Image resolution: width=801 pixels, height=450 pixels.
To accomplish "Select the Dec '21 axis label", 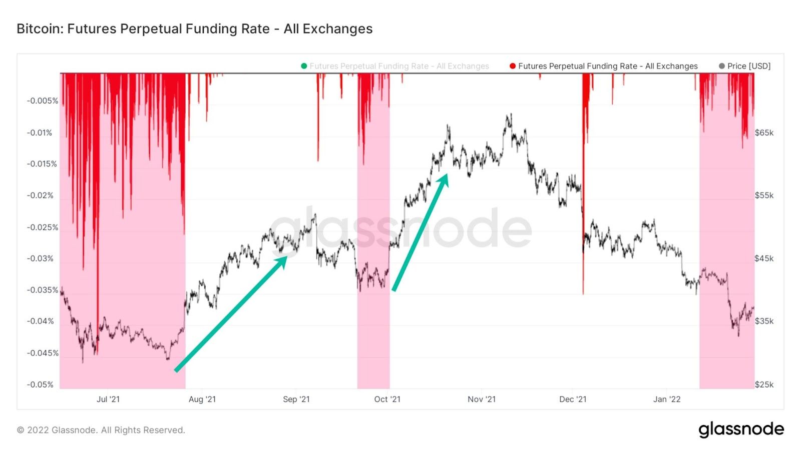I will (x=573, y=399).
